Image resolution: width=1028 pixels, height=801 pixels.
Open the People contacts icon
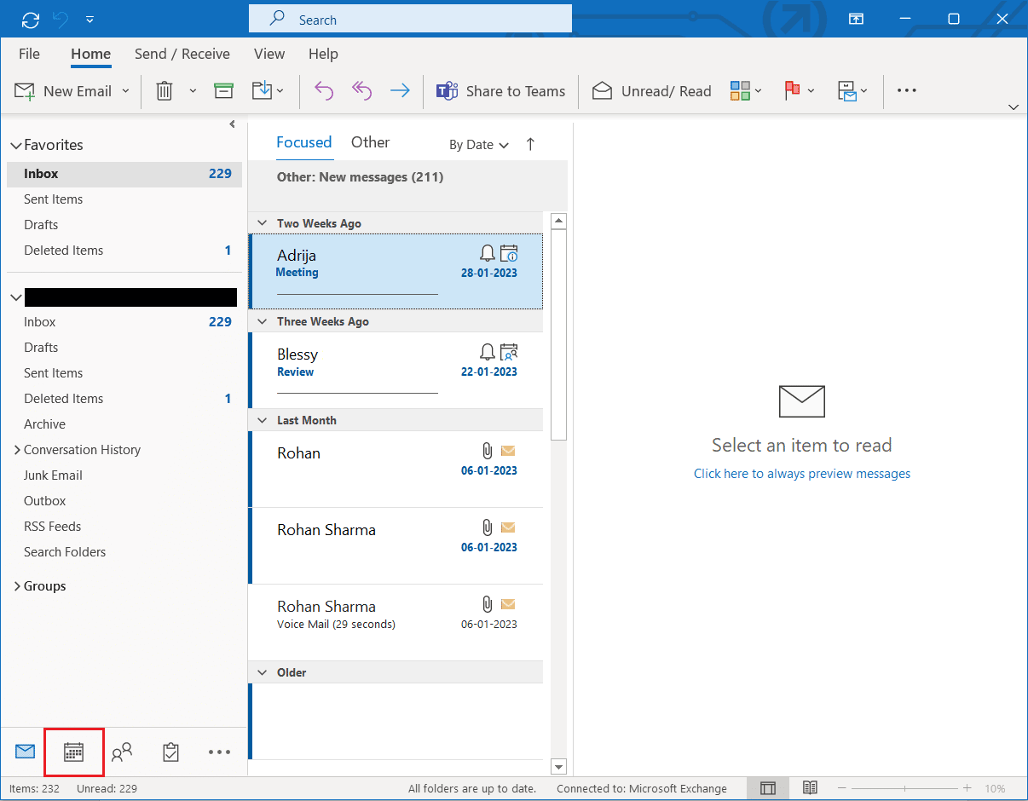(122, 752)
